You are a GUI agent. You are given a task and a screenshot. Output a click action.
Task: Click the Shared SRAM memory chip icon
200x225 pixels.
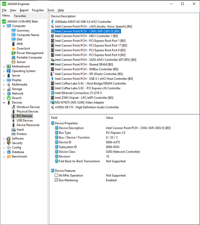(52, 64)
